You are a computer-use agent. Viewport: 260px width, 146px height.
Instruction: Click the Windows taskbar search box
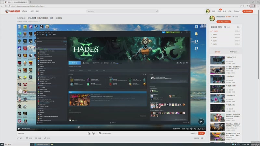point(17,144)
